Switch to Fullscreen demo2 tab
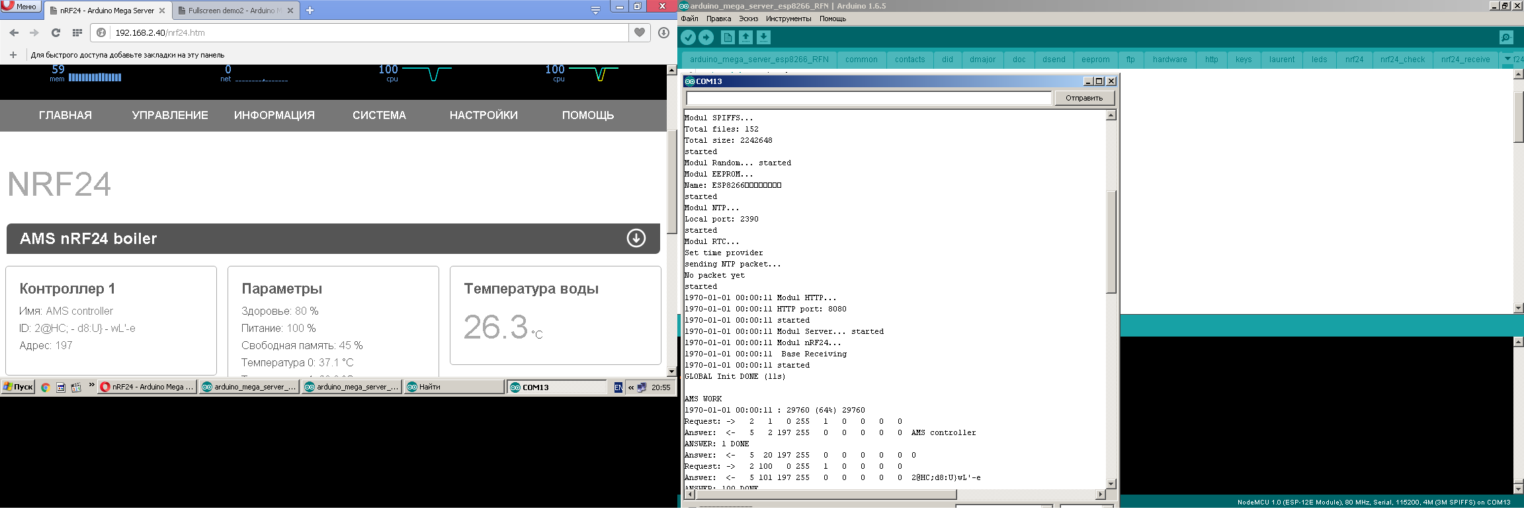 pyautogui.click(x=234, y=11)
